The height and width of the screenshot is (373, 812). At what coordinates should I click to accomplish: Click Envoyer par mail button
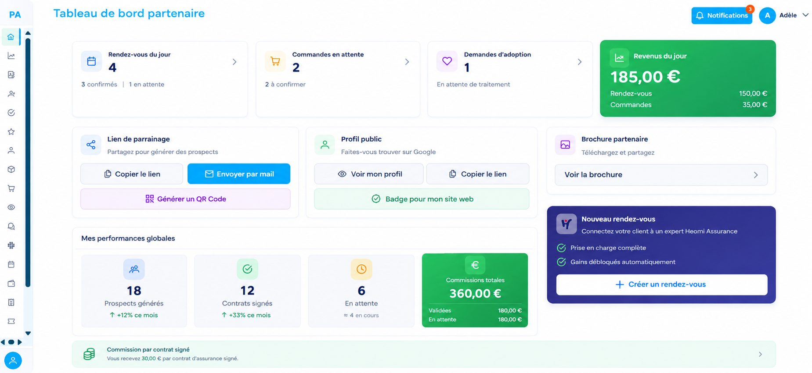(239, 174)
